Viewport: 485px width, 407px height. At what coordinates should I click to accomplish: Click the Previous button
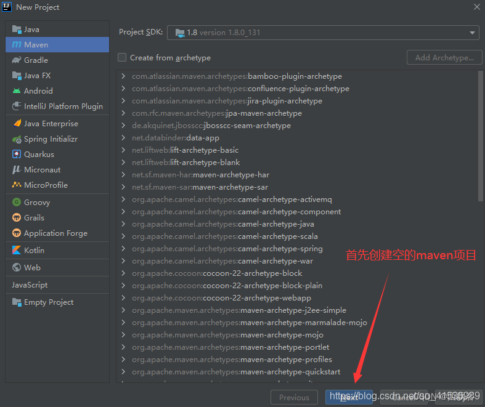[294, 397]
